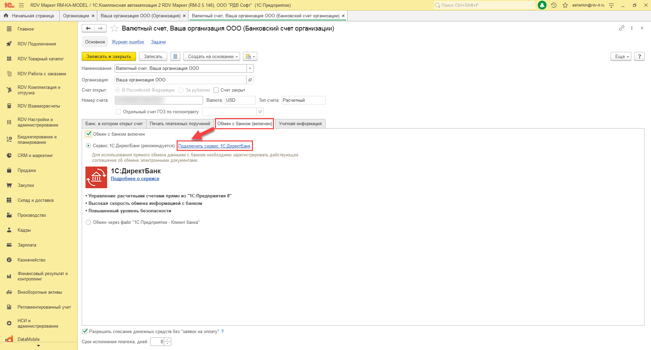Increase Срок исполнения платежа stepper
This screenshot has height=350, width=651.
168,340
